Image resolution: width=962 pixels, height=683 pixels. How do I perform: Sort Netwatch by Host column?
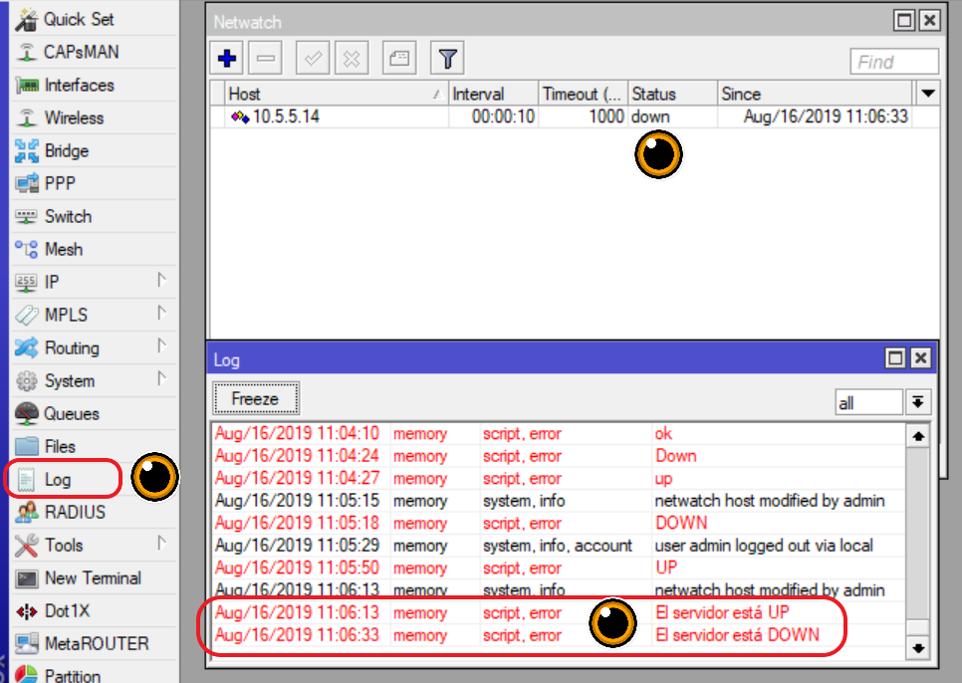point(336,94)
